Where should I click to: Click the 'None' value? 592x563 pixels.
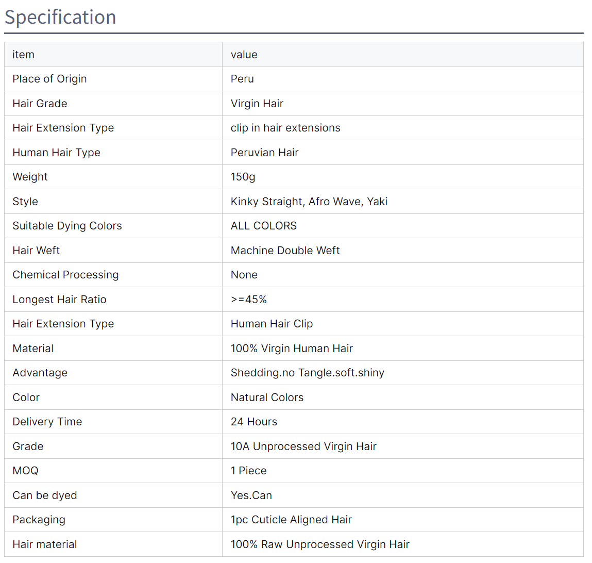tap(244, 275)
